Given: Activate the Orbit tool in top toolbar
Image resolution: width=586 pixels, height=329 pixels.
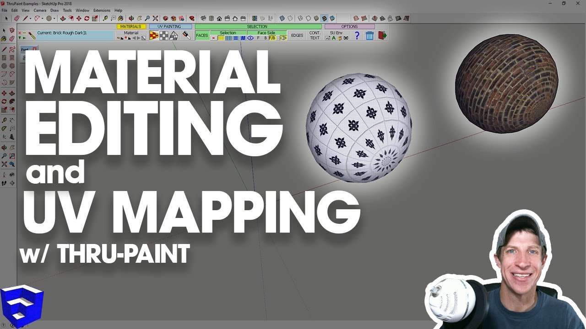Looking at the screenshot, I should click(x=131, y=18).
